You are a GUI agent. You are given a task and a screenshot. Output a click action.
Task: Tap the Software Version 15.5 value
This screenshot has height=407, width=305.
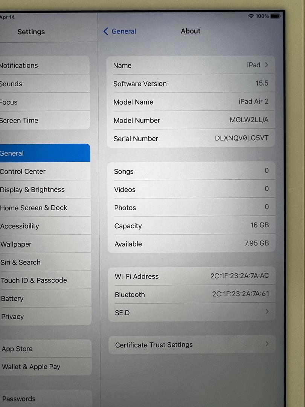(262, 83)
